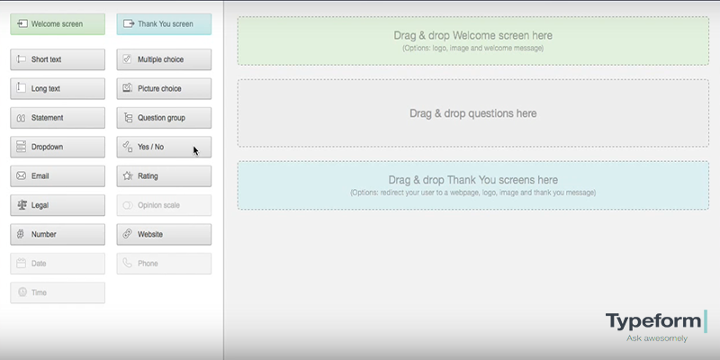This screenshot has height=360, width=720.
Task: Click the Number hash icon
Action: pos(21,234)
